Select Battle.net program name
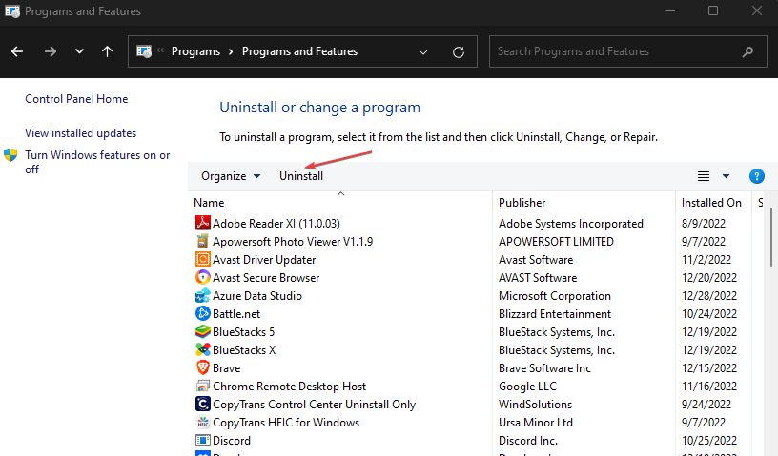Screen dimensions: 778x456 click(236, 314)
